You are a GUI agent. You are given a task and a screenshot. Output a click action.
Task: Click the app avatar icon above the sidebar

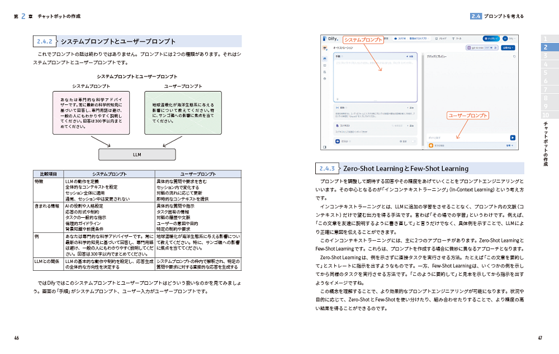coord(324,49)
